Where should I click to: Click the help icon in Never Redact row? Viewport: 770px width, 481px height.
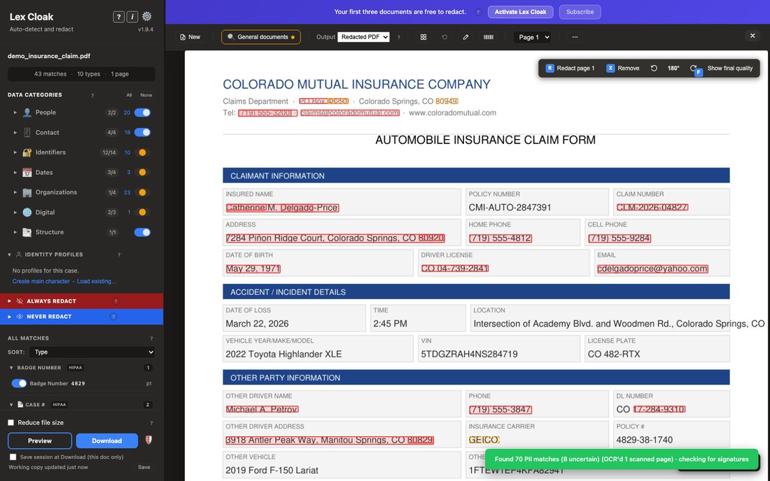[x=113, y=317]
